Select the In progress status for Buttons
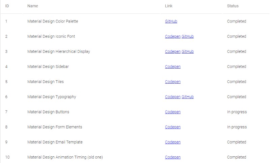This screenshot has height=163, width=270. [x=237, y=112]
